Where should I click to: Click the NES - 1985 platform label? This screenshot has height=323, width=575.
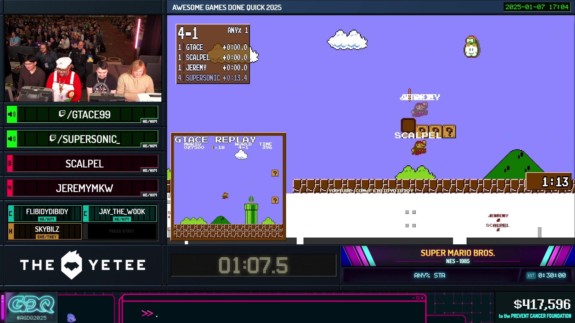(x=458, y=261)
